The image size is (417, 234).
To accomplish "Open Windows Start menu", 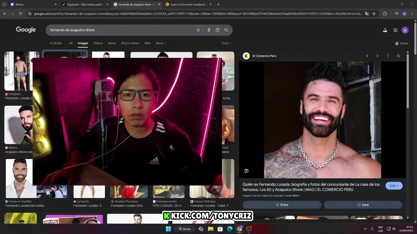I will 168,229.
